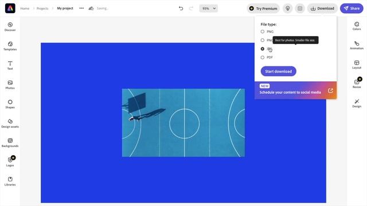Click the lightbulb tips icon
The image size is (367, 206).
point(288,9)
